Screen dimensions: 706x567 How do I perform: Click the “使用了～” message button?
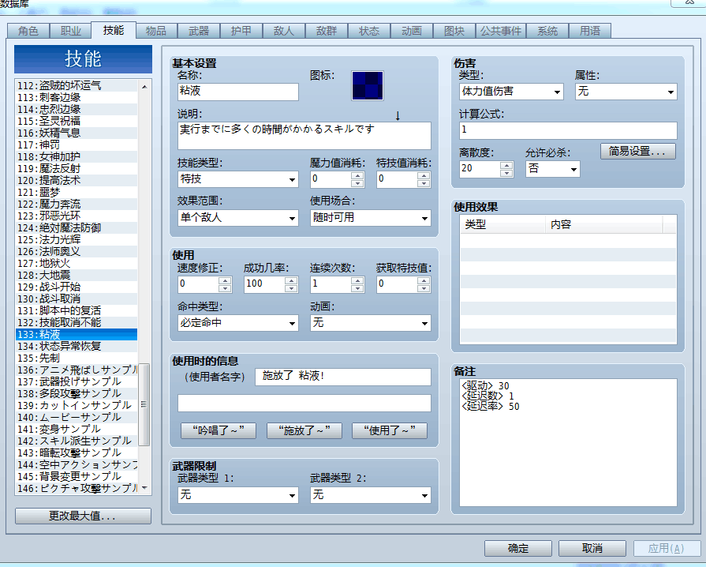(x=390, y=430)
